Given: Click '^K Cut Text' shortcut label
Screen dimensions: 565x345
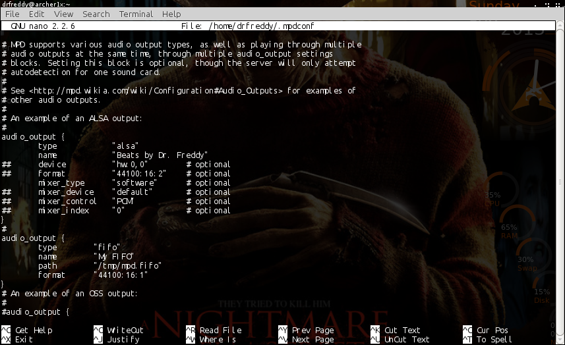Looking at the screenshot, I should [x=396, y=331].
